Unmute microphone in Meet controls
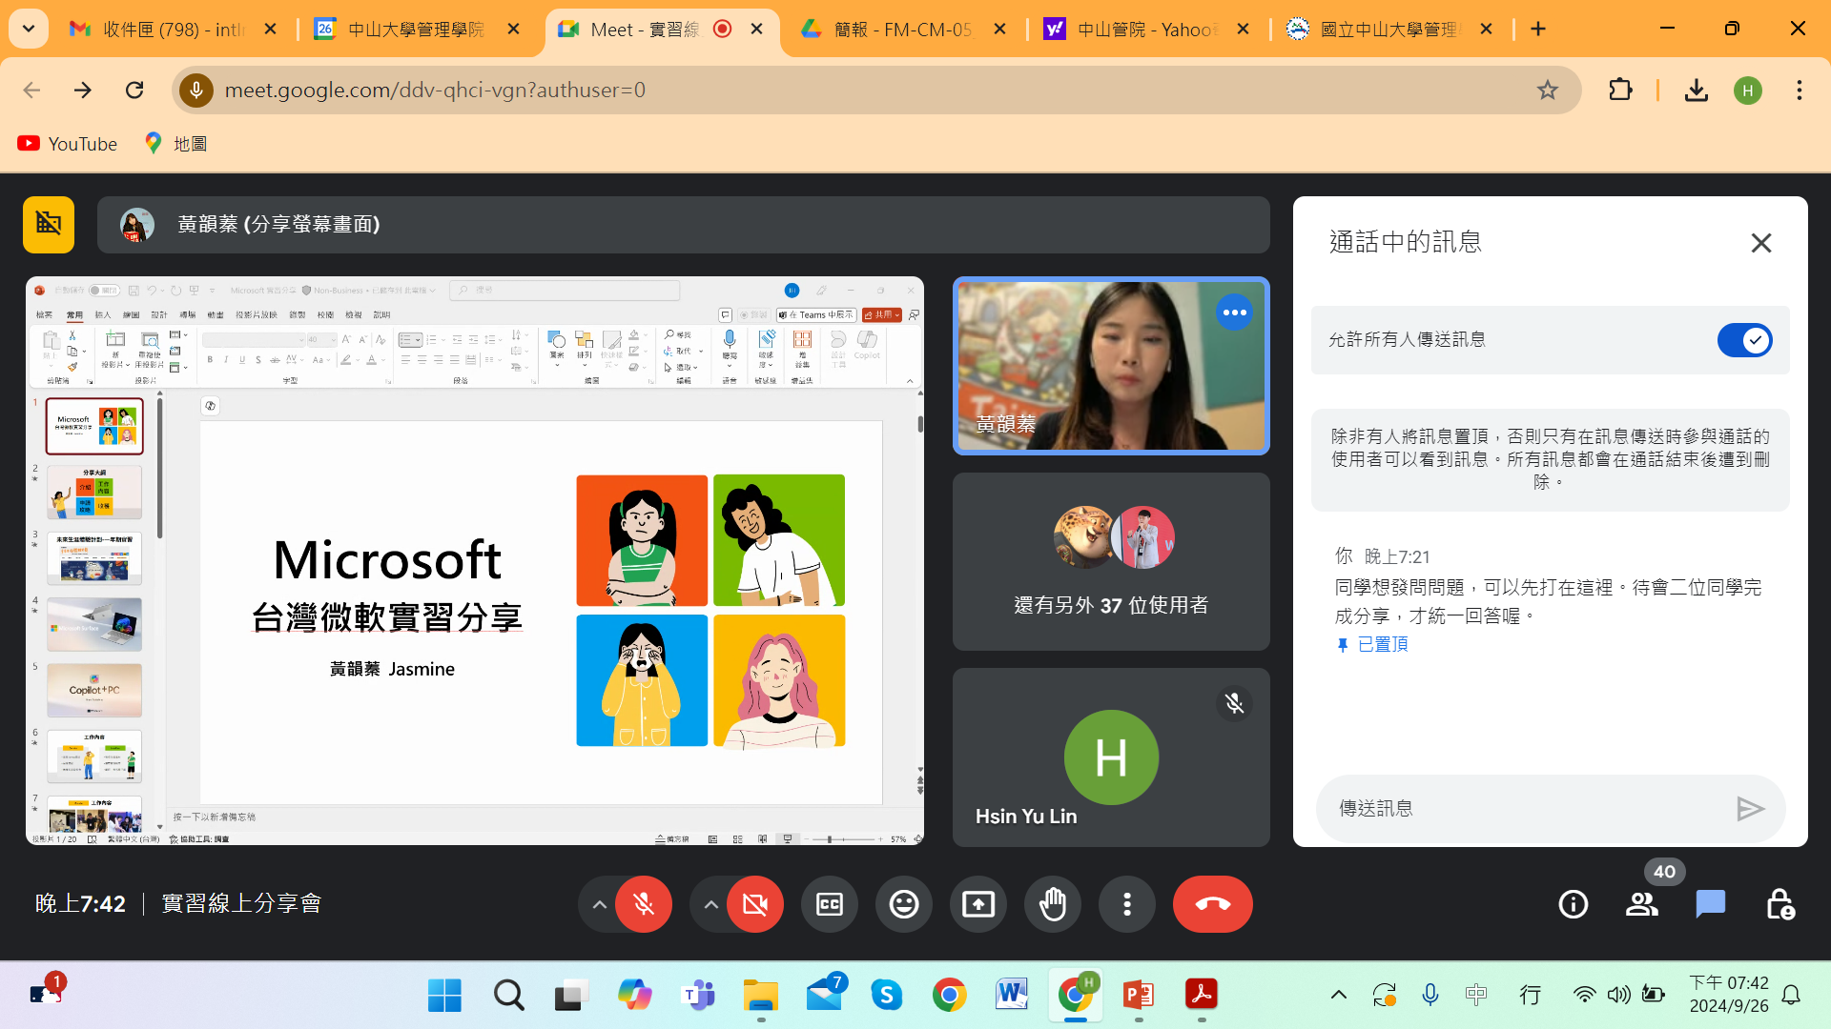The width and height of the screenshot is (1831, 1029). (644, 904)
